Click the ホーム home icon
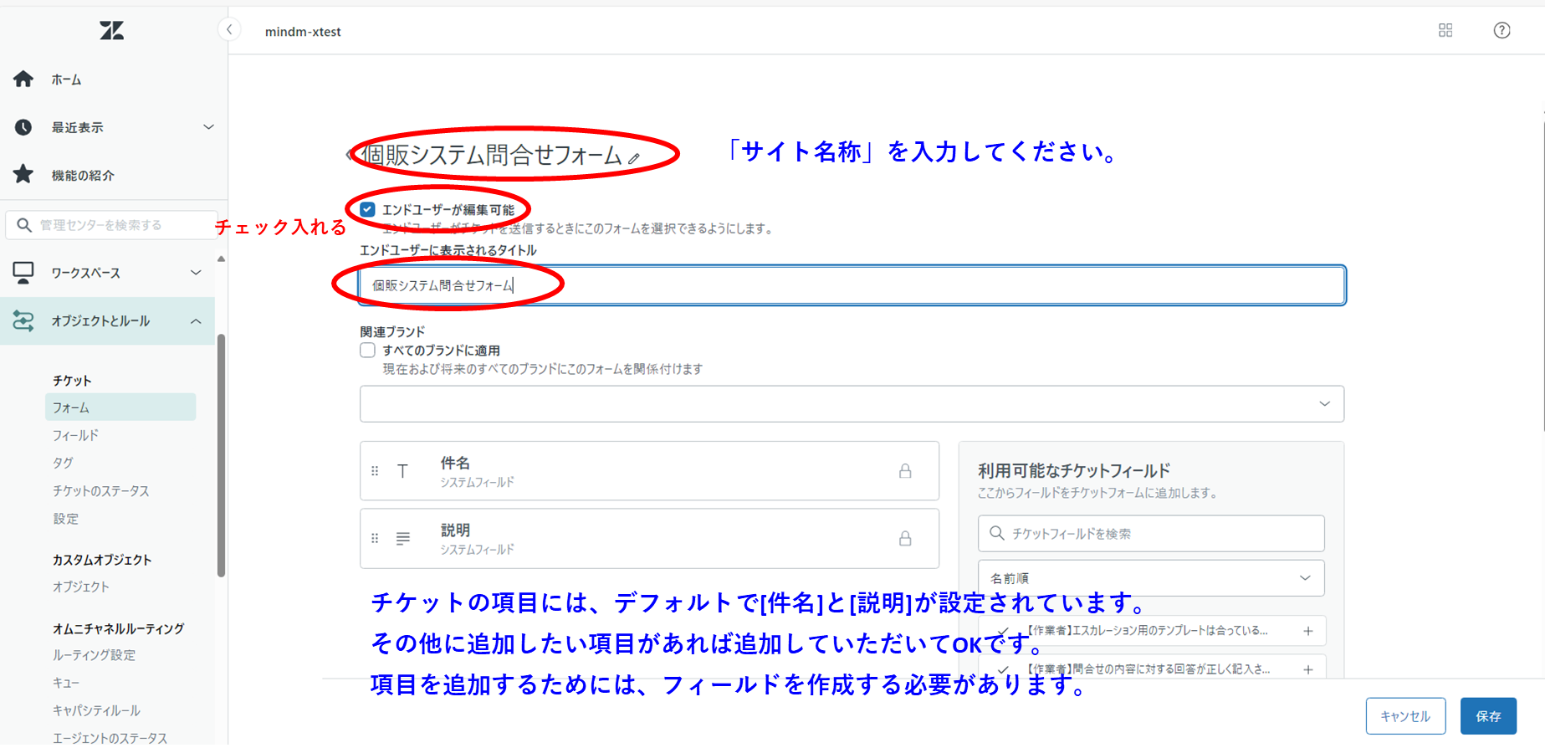The height and width of the screenshot is (748, 1545). (x=23, y=79)
